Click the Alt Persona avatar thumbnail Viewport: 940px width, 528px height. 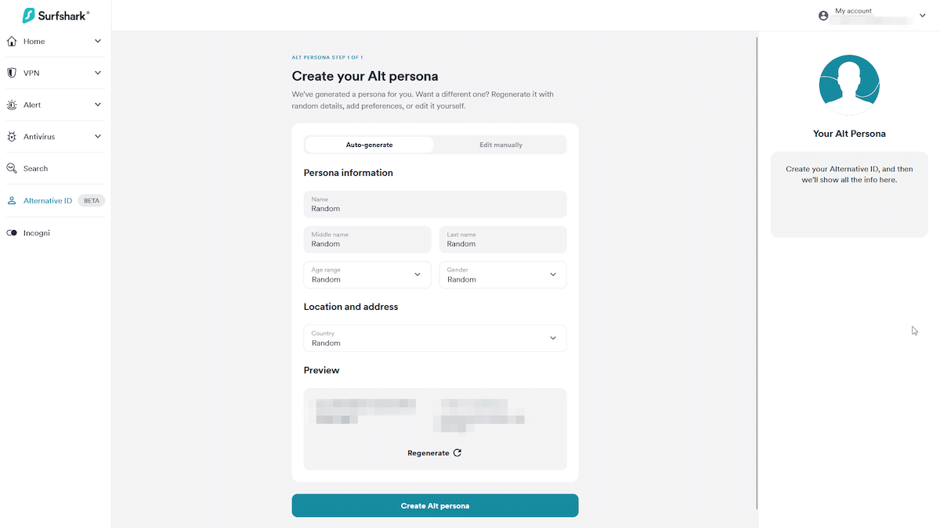849,84
